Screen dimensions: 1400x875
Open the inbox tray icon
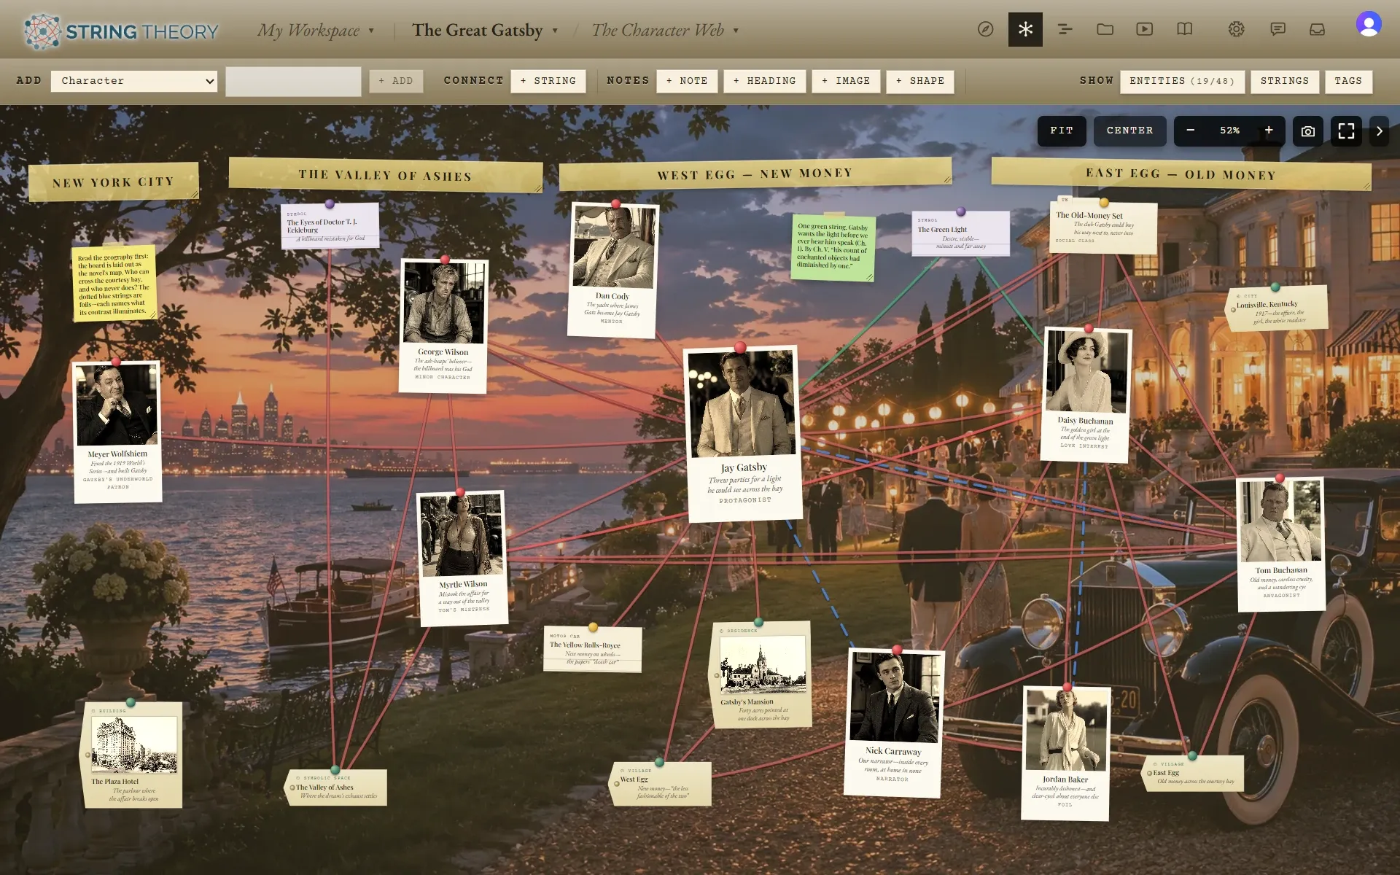[x=1317, y=30]
